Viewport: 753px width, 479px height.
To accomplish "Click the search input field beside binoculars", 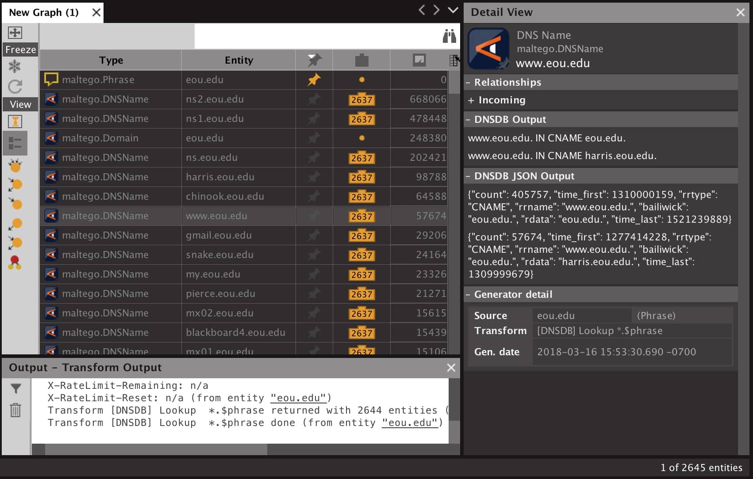I will point(317,36).
